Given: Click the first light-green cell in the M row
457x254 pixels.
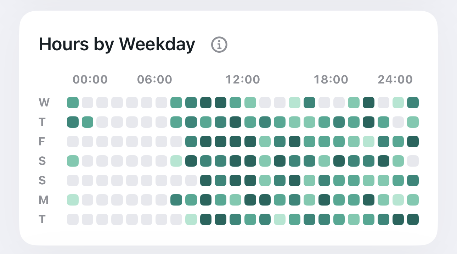Looking at the screenshot, I should click(73, 200).
